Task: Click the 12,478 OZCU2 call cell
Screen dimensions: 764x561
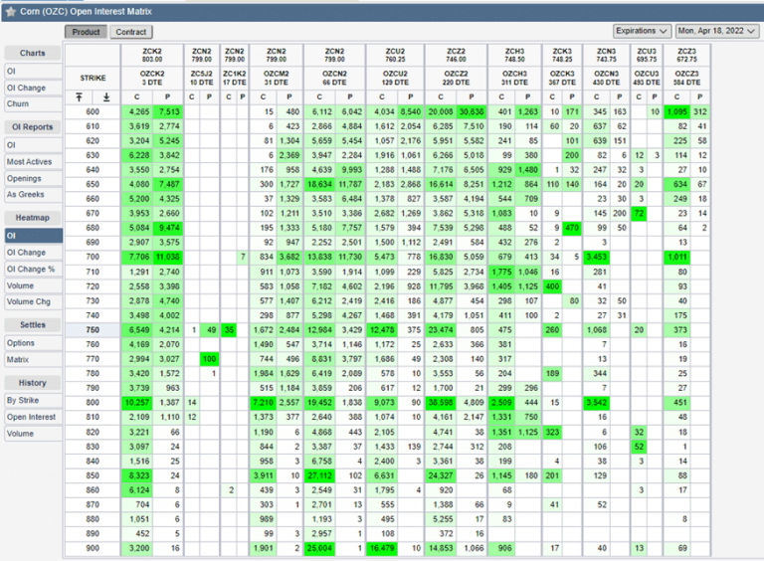Action: pos(382,330)
